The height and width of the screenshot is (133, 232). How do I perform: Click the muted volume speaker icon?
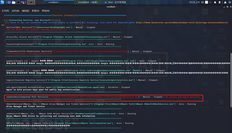click(x=210, y=2)
